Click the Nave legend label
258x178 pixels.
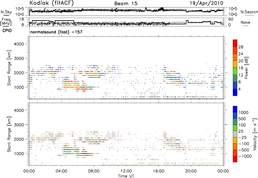pos(245,22)
